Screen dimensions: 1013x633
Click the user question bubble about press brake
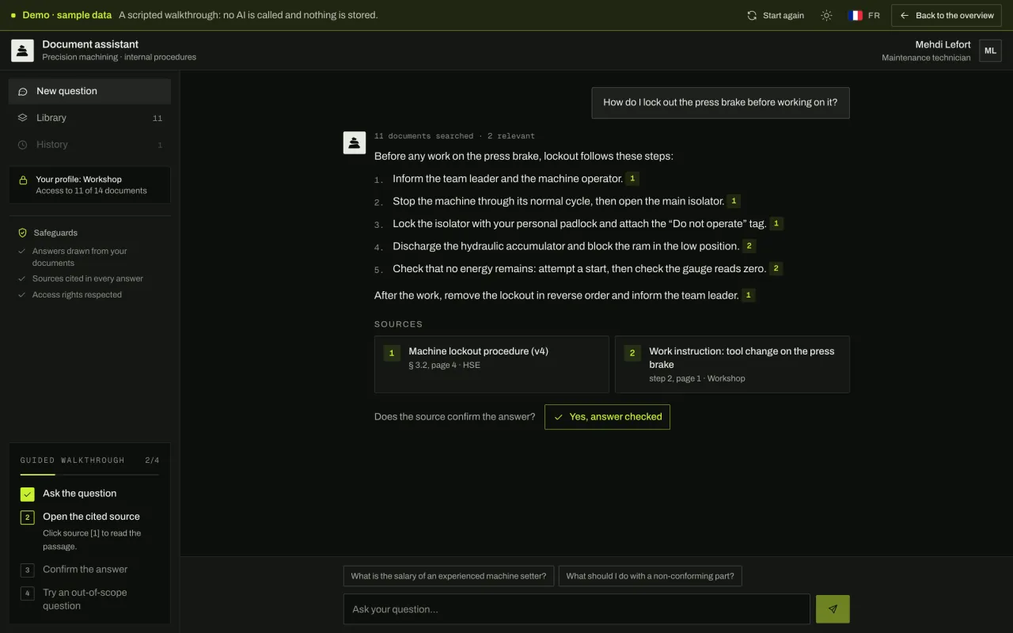click(x=720, y=103)
